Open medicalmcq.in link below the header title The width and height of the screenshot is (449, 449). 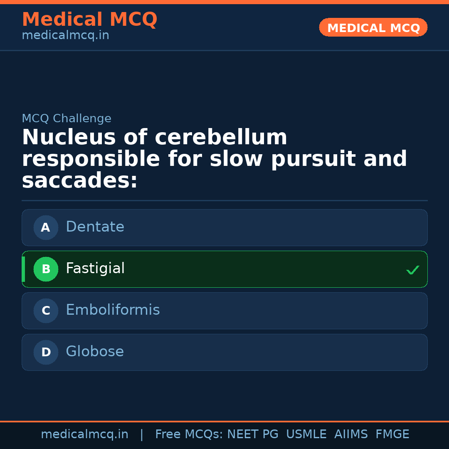click(65, 36)
